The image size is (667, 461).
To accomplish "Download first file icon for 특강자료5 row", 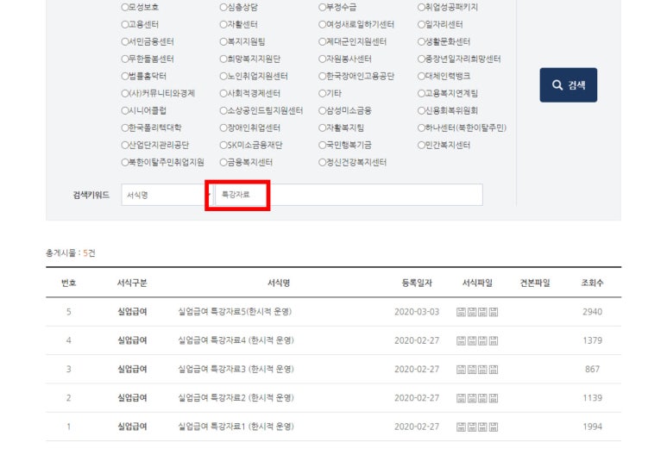I will point(461,312).
